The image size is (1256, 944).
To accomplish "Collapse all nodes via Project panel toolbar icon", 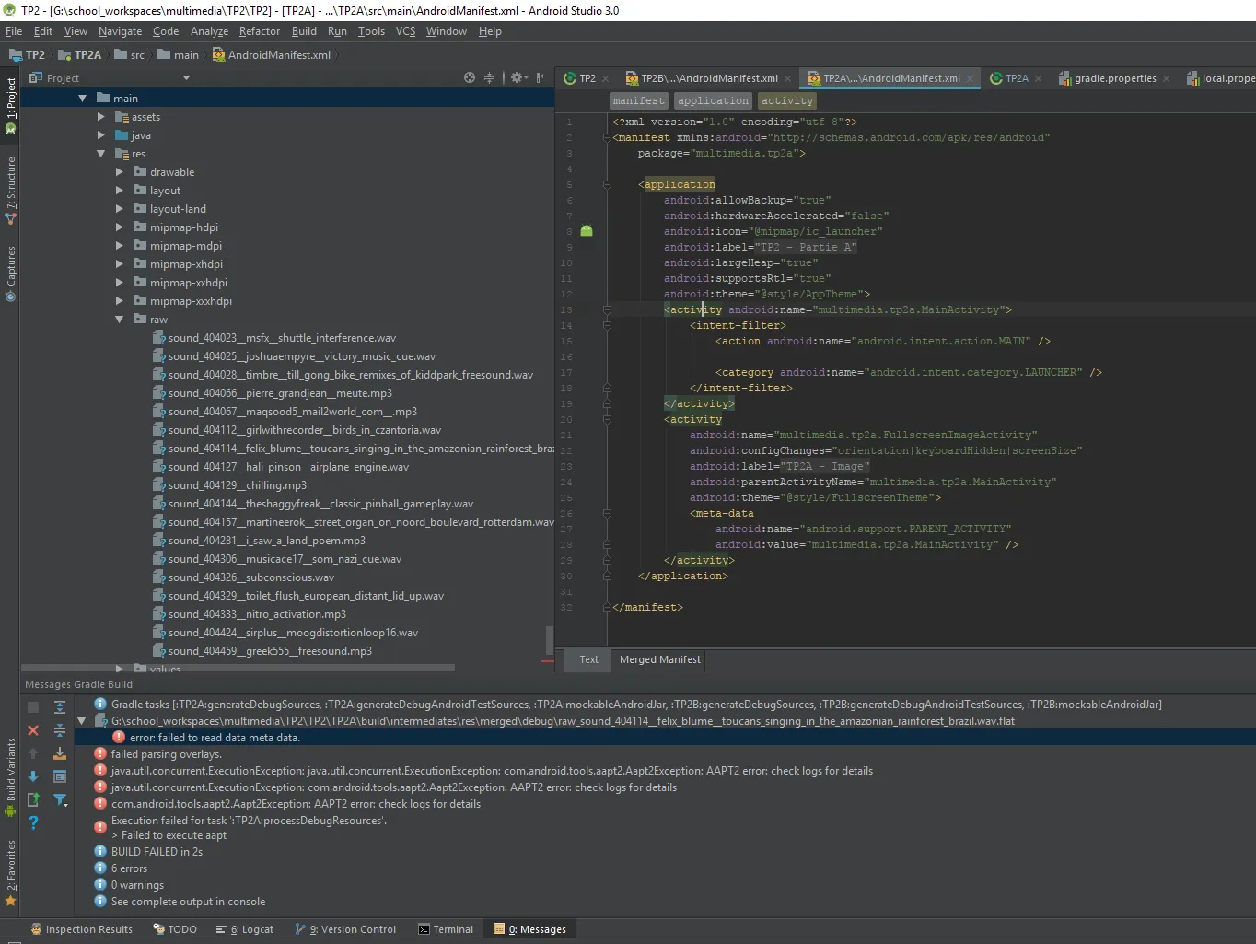I will point(490,78).
